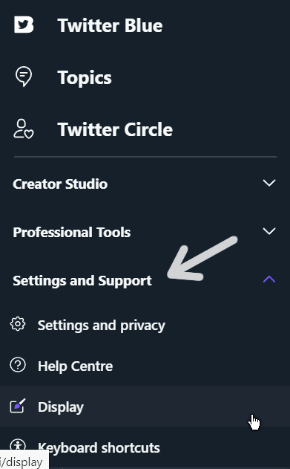Click the gear icon for Settings and privacy

coord(18,324)
